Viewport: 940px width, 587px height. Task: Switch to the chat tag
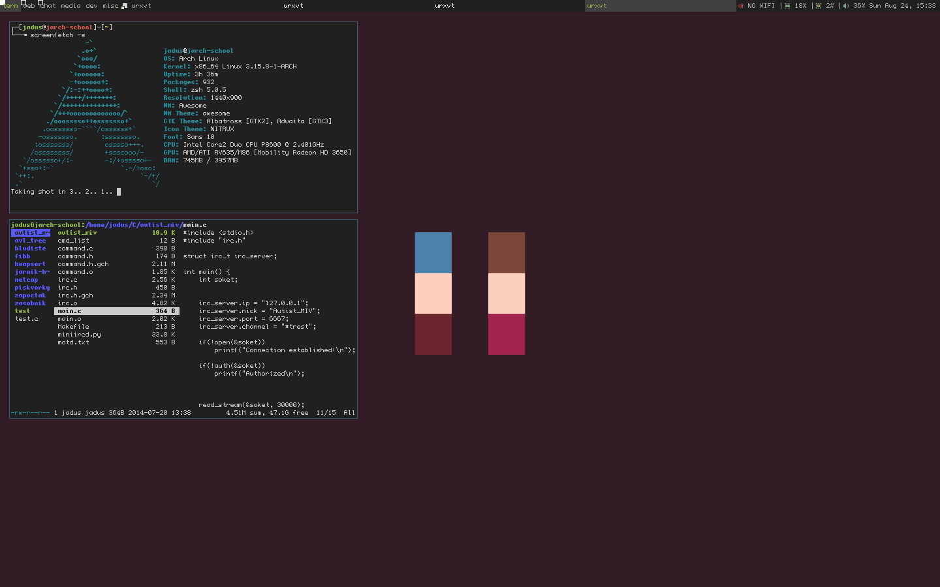pyautogui.click(x=48, y=6)
